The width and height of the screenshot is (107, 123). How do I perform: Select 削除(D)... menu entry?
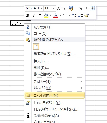55,68
